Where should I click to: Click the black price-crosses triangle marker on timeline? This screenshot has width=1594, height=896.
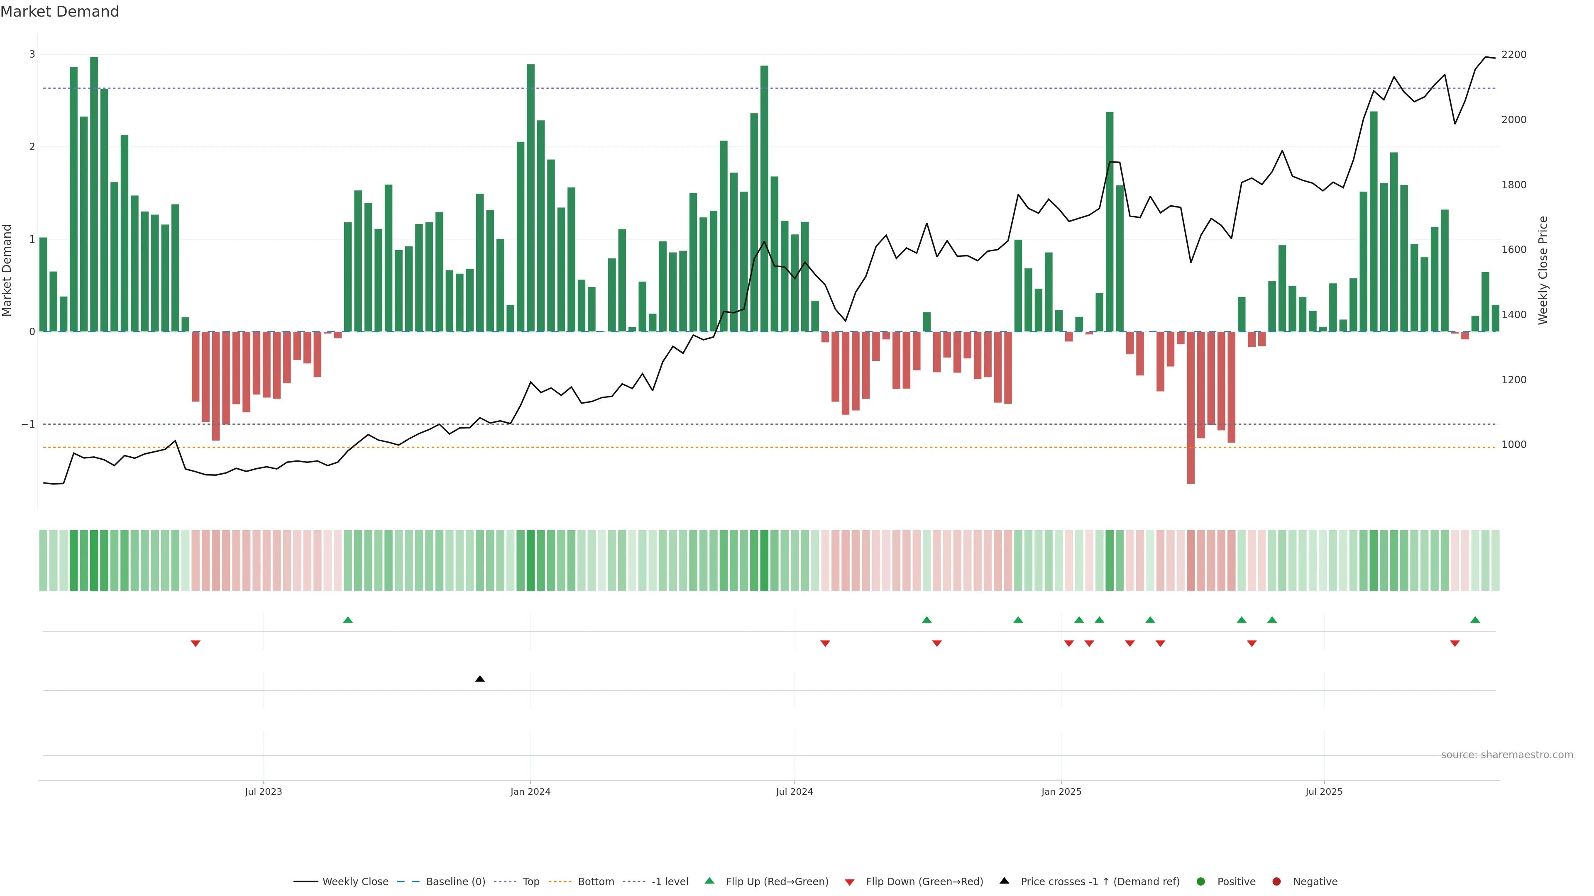[x=479, y=679]
